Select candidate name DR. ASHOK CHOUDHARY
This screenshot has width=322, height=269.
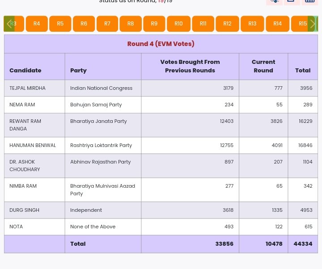point(25,166)
